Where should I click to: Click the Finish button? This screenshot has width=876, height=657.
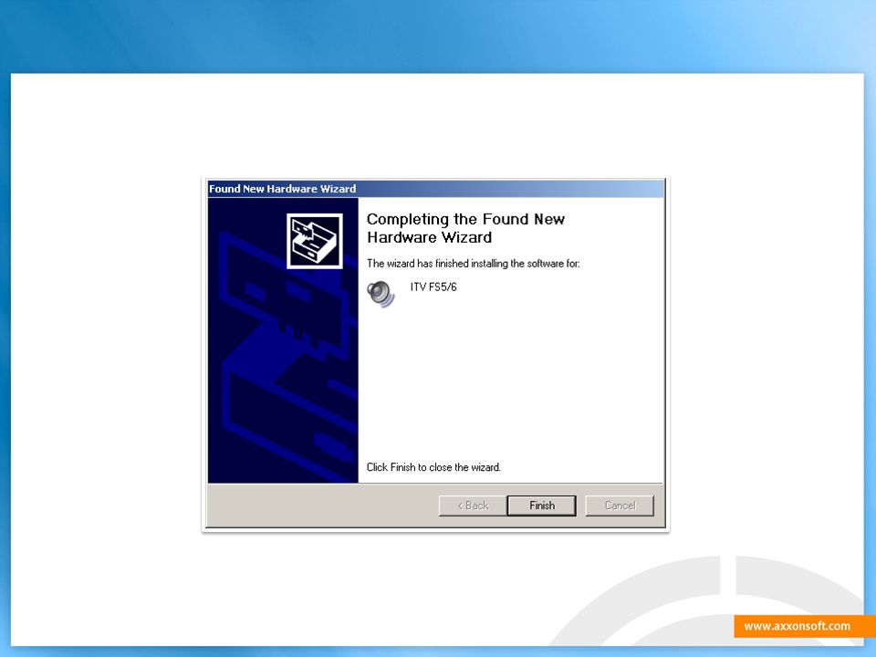coord(541,506)
